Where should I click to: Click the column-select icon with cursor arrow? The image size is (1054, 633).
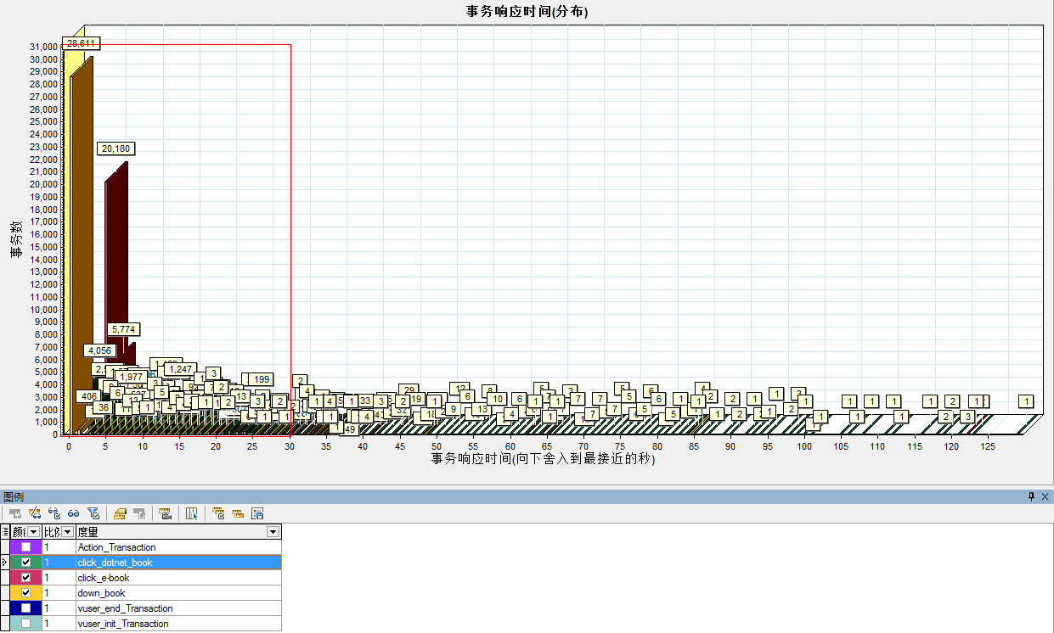point(192,513)
